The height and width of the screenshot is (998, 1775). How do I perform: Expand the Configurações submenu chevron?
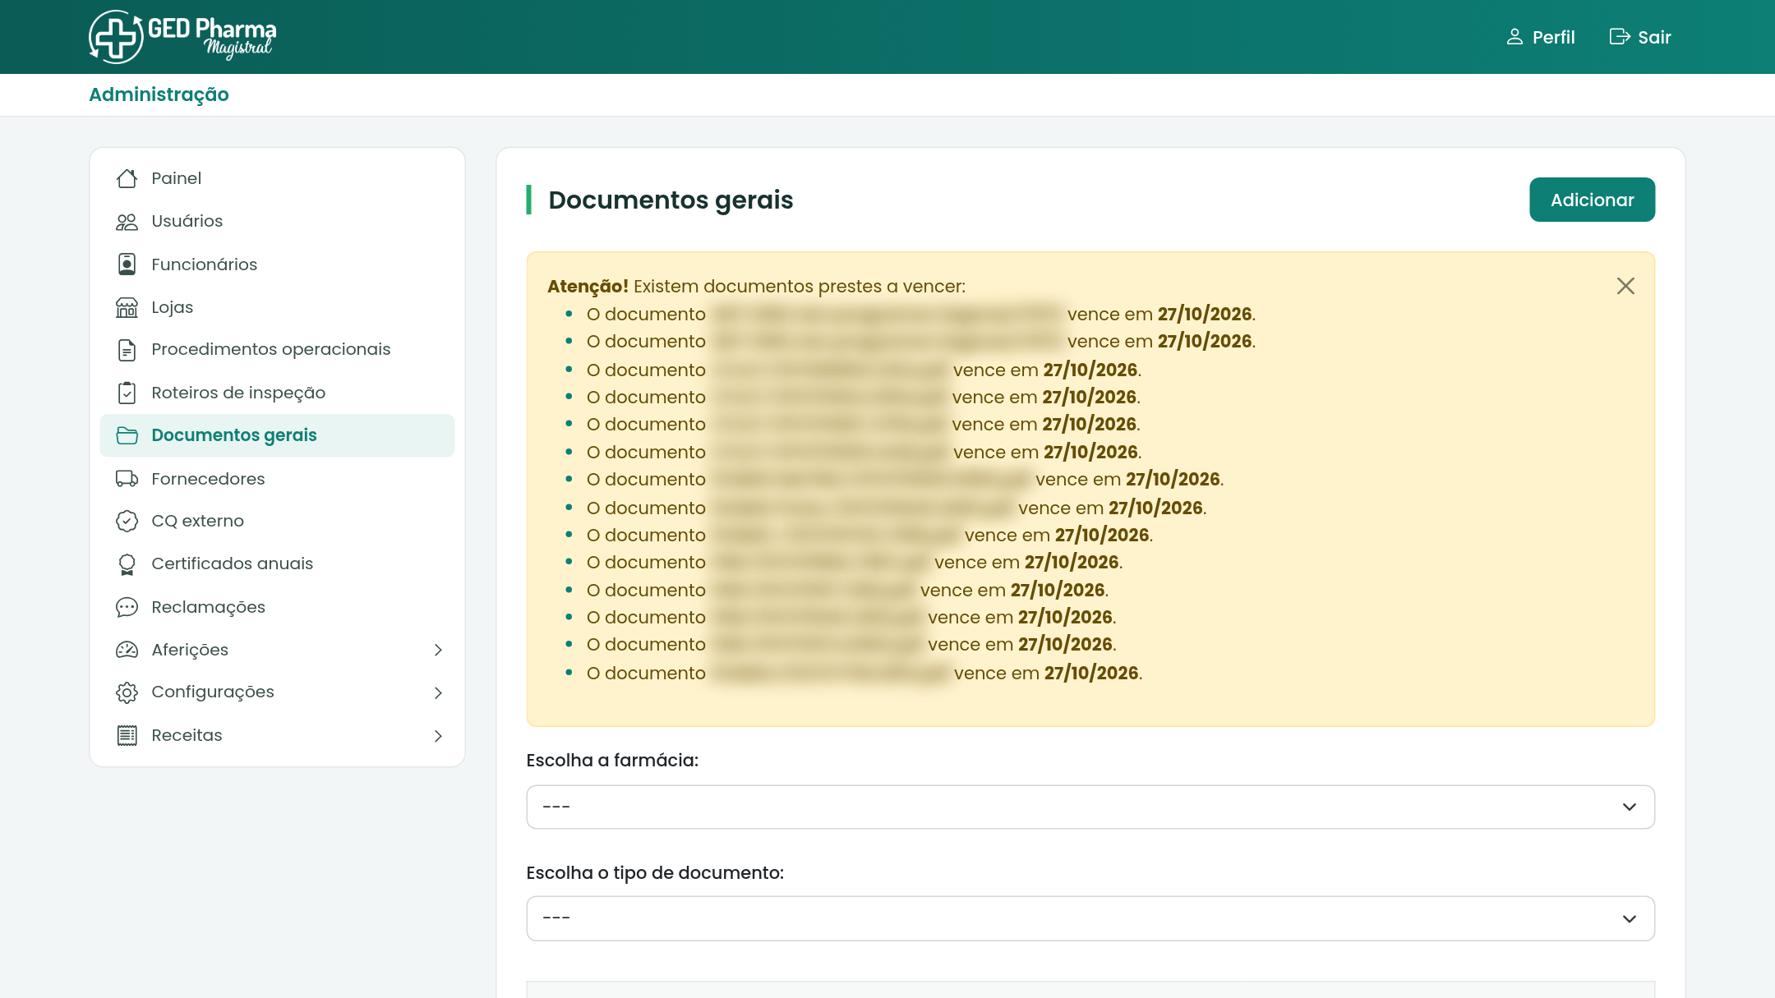[438, 692]
